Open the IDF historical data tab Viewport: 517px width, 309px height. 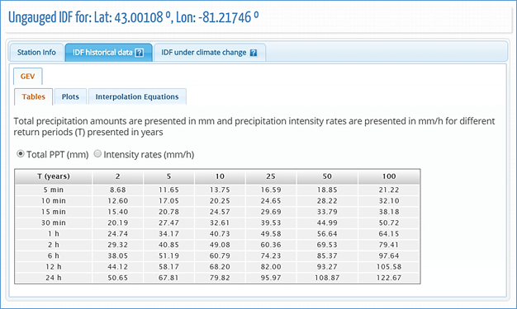108,52
